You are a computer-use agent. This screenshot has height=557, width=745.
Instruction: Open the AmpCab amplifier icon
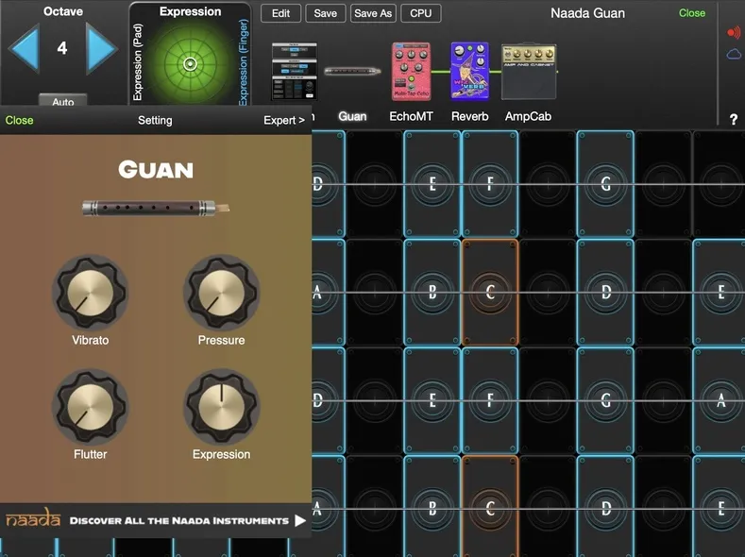[x=529, y=72]
